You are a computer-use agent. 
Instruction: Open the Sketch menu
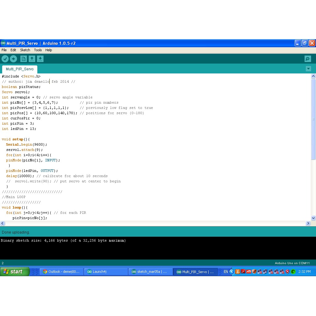(x=25, y=50)
